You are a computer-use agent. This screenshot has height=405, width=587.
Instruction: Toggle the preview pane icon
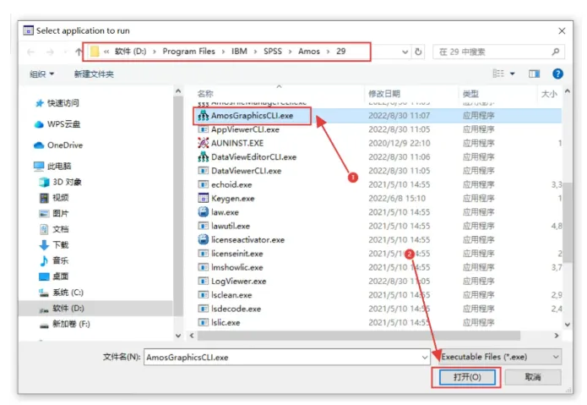534,74
